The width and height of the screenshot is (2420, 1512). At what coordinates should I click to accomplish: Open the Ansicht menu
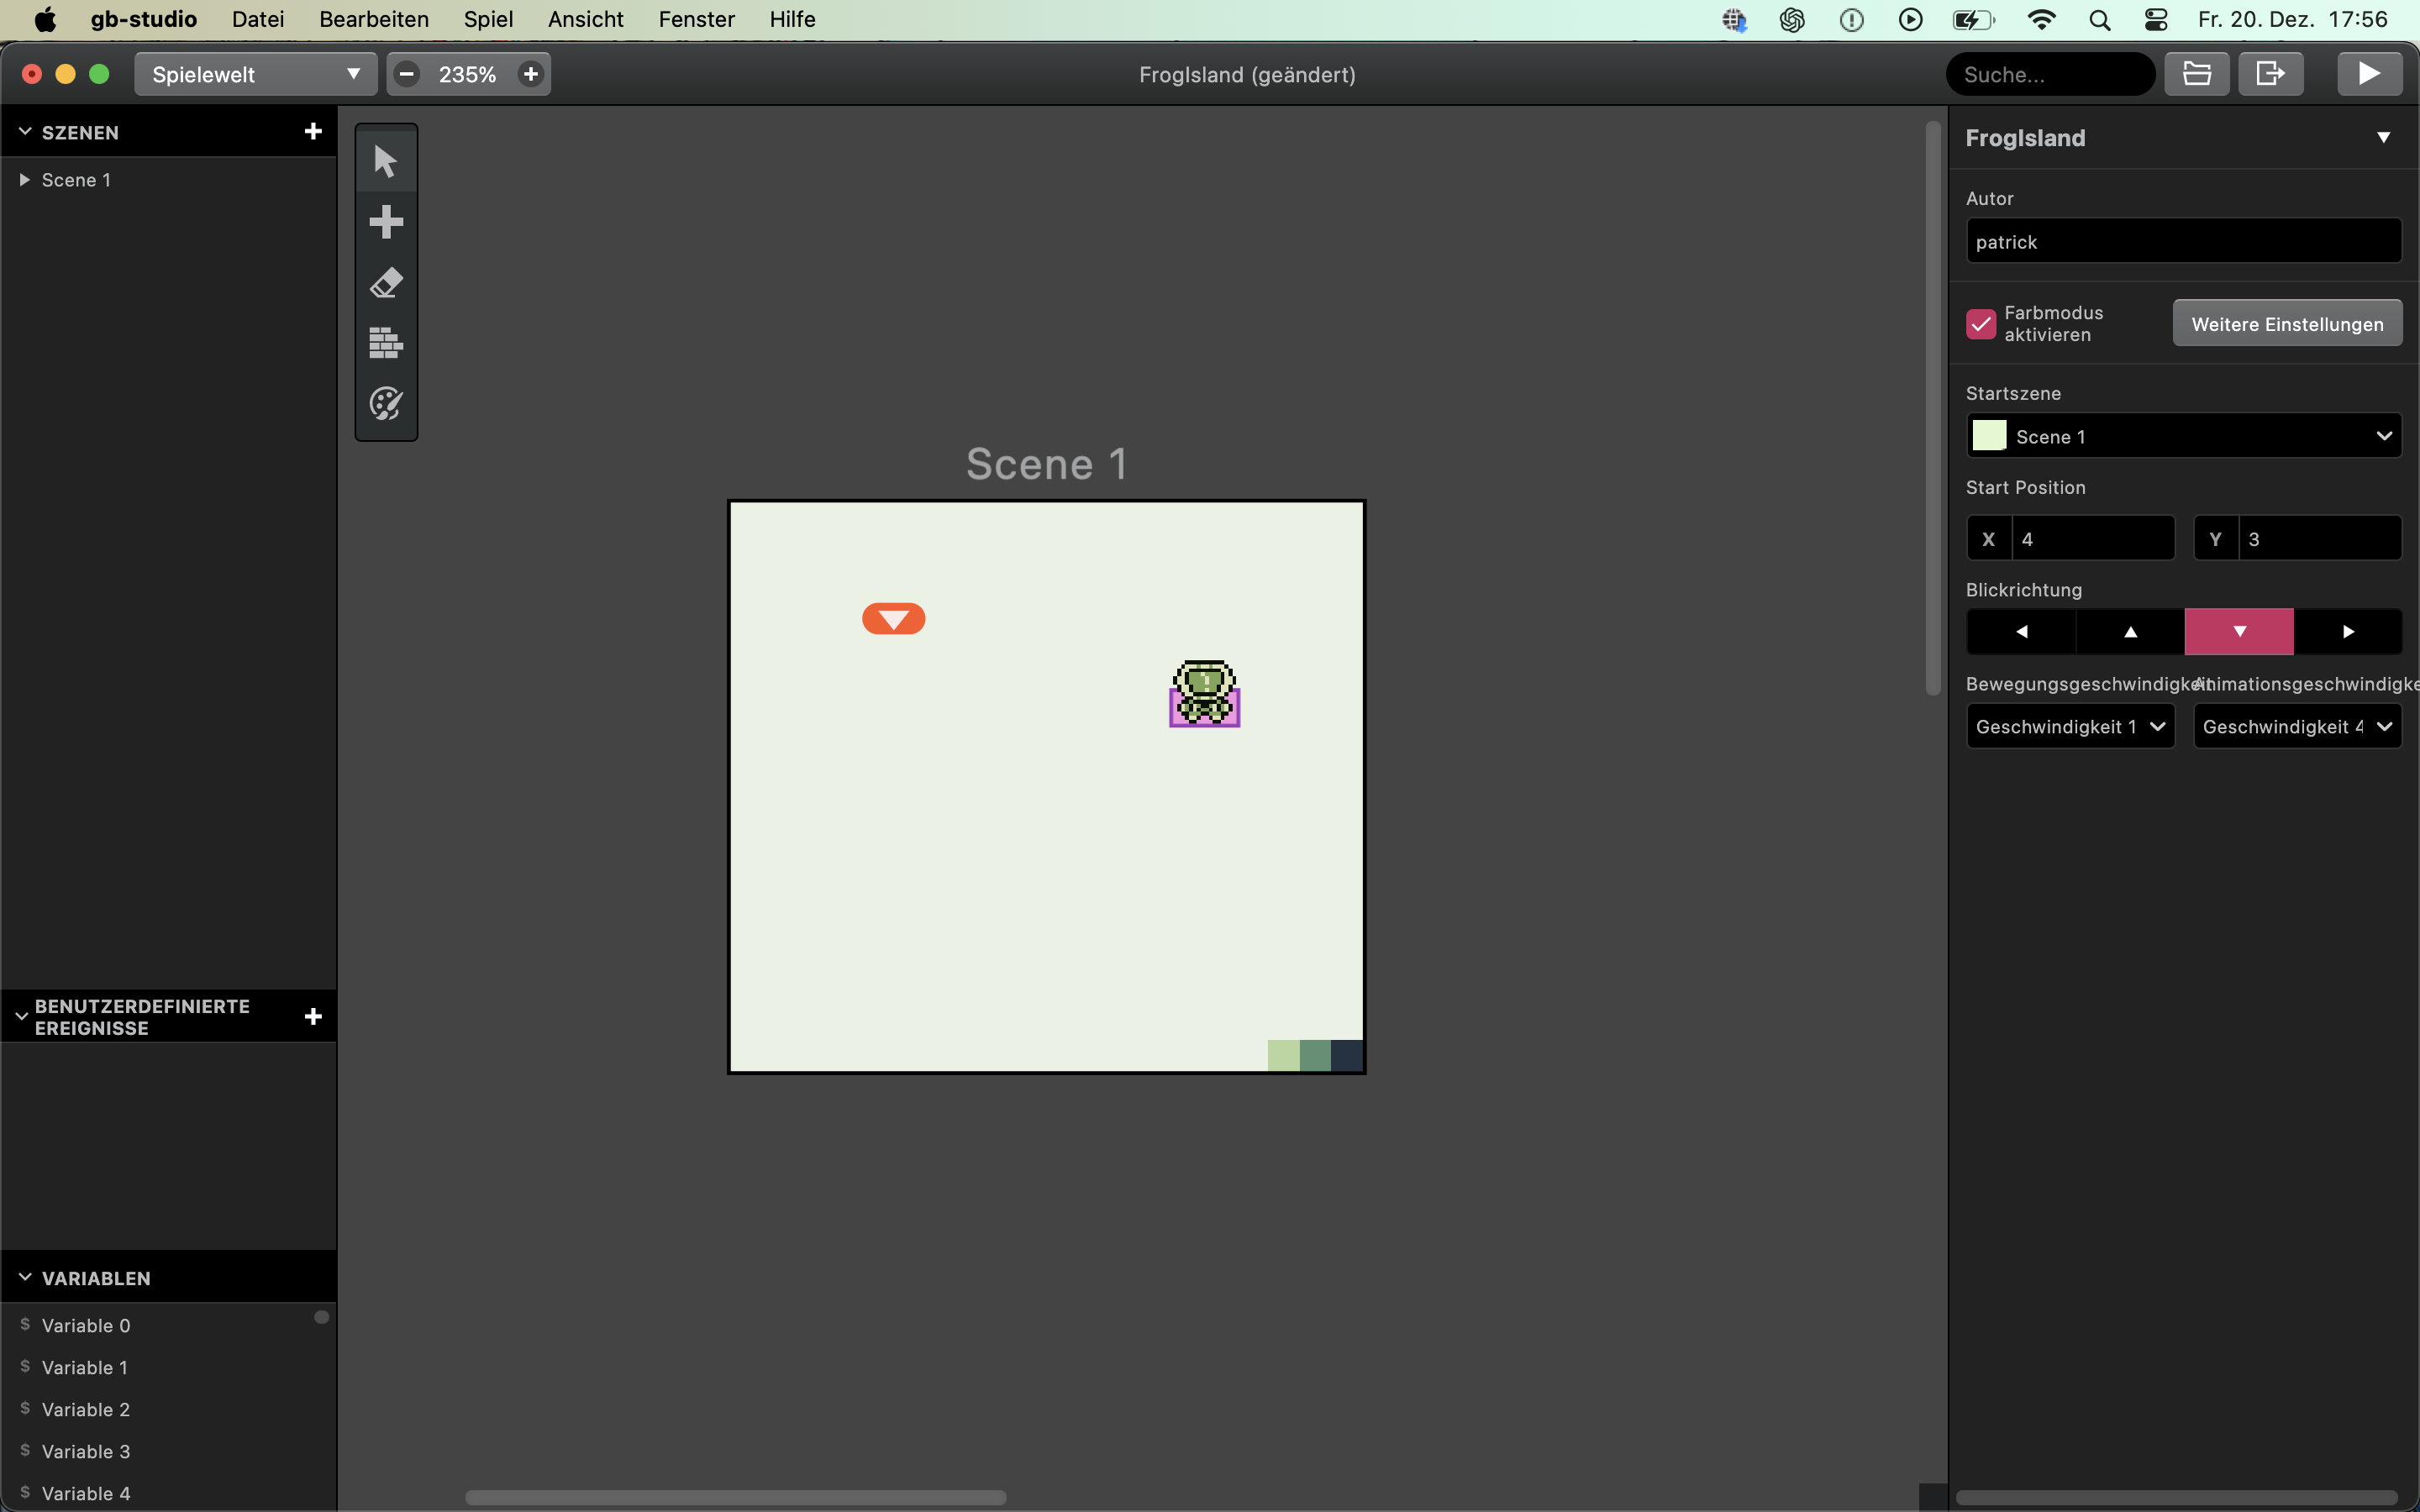585,19
